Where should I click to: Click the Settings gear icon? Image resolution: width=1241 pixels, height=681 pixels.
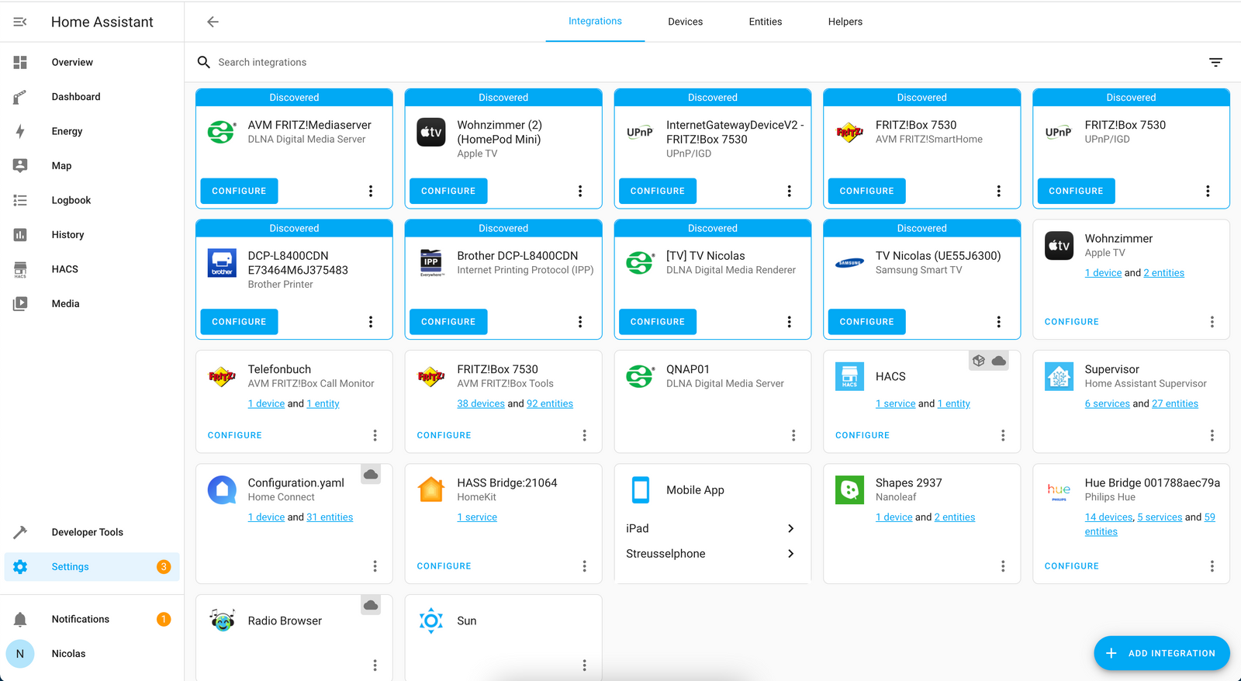[20, 567]
